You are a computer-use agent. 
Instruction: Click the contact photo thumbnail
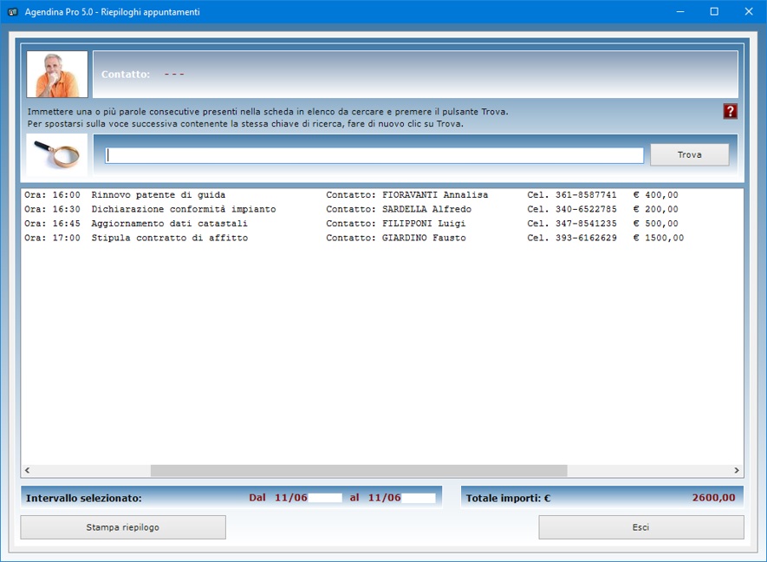click(x=57, y=75)
